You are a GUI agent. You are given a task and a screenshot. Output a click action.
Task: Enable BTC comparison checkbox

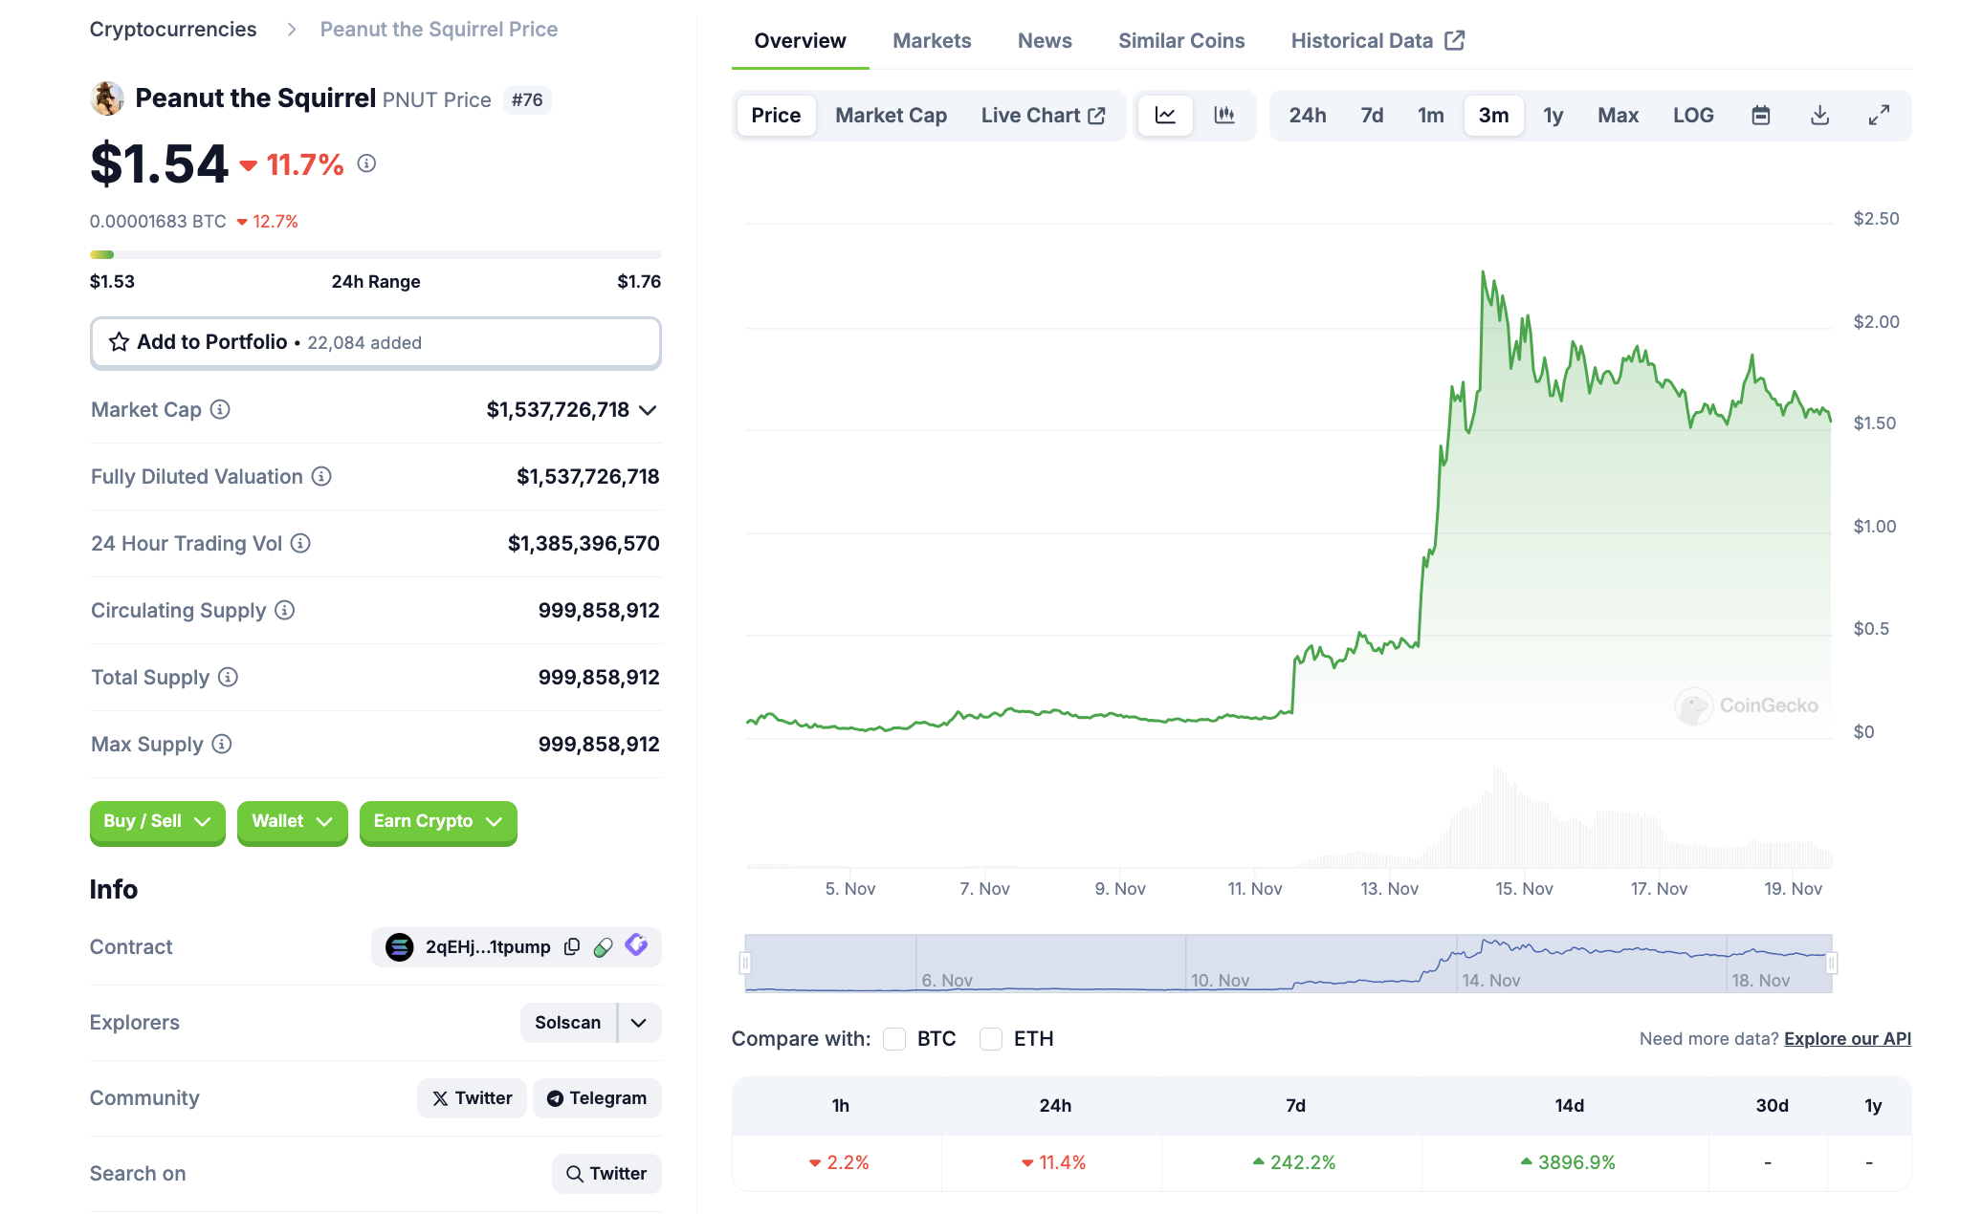[x=894, y=1039]
